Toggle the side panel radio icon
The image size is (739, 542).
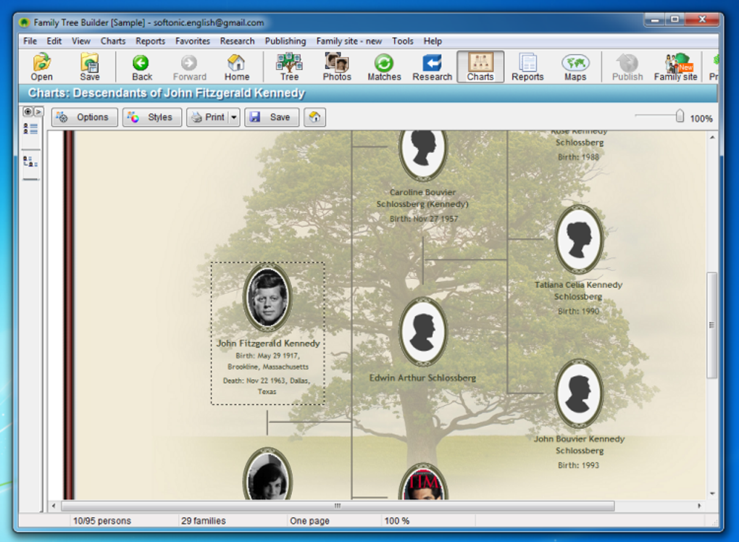pyautogui.click(x=28, y=112)
